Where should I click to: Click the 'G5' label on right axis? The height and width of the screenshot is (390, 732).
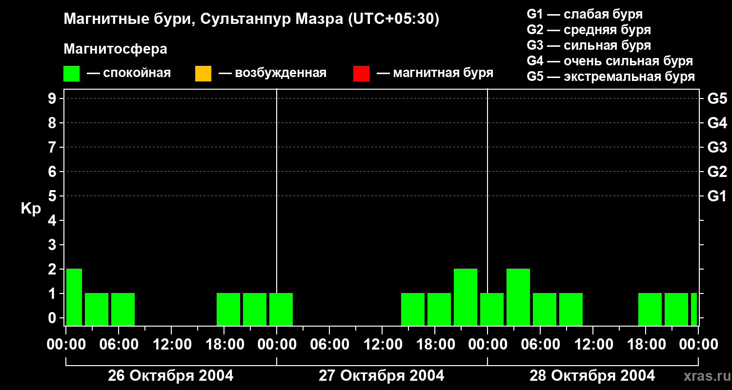(x=717, y=99)
